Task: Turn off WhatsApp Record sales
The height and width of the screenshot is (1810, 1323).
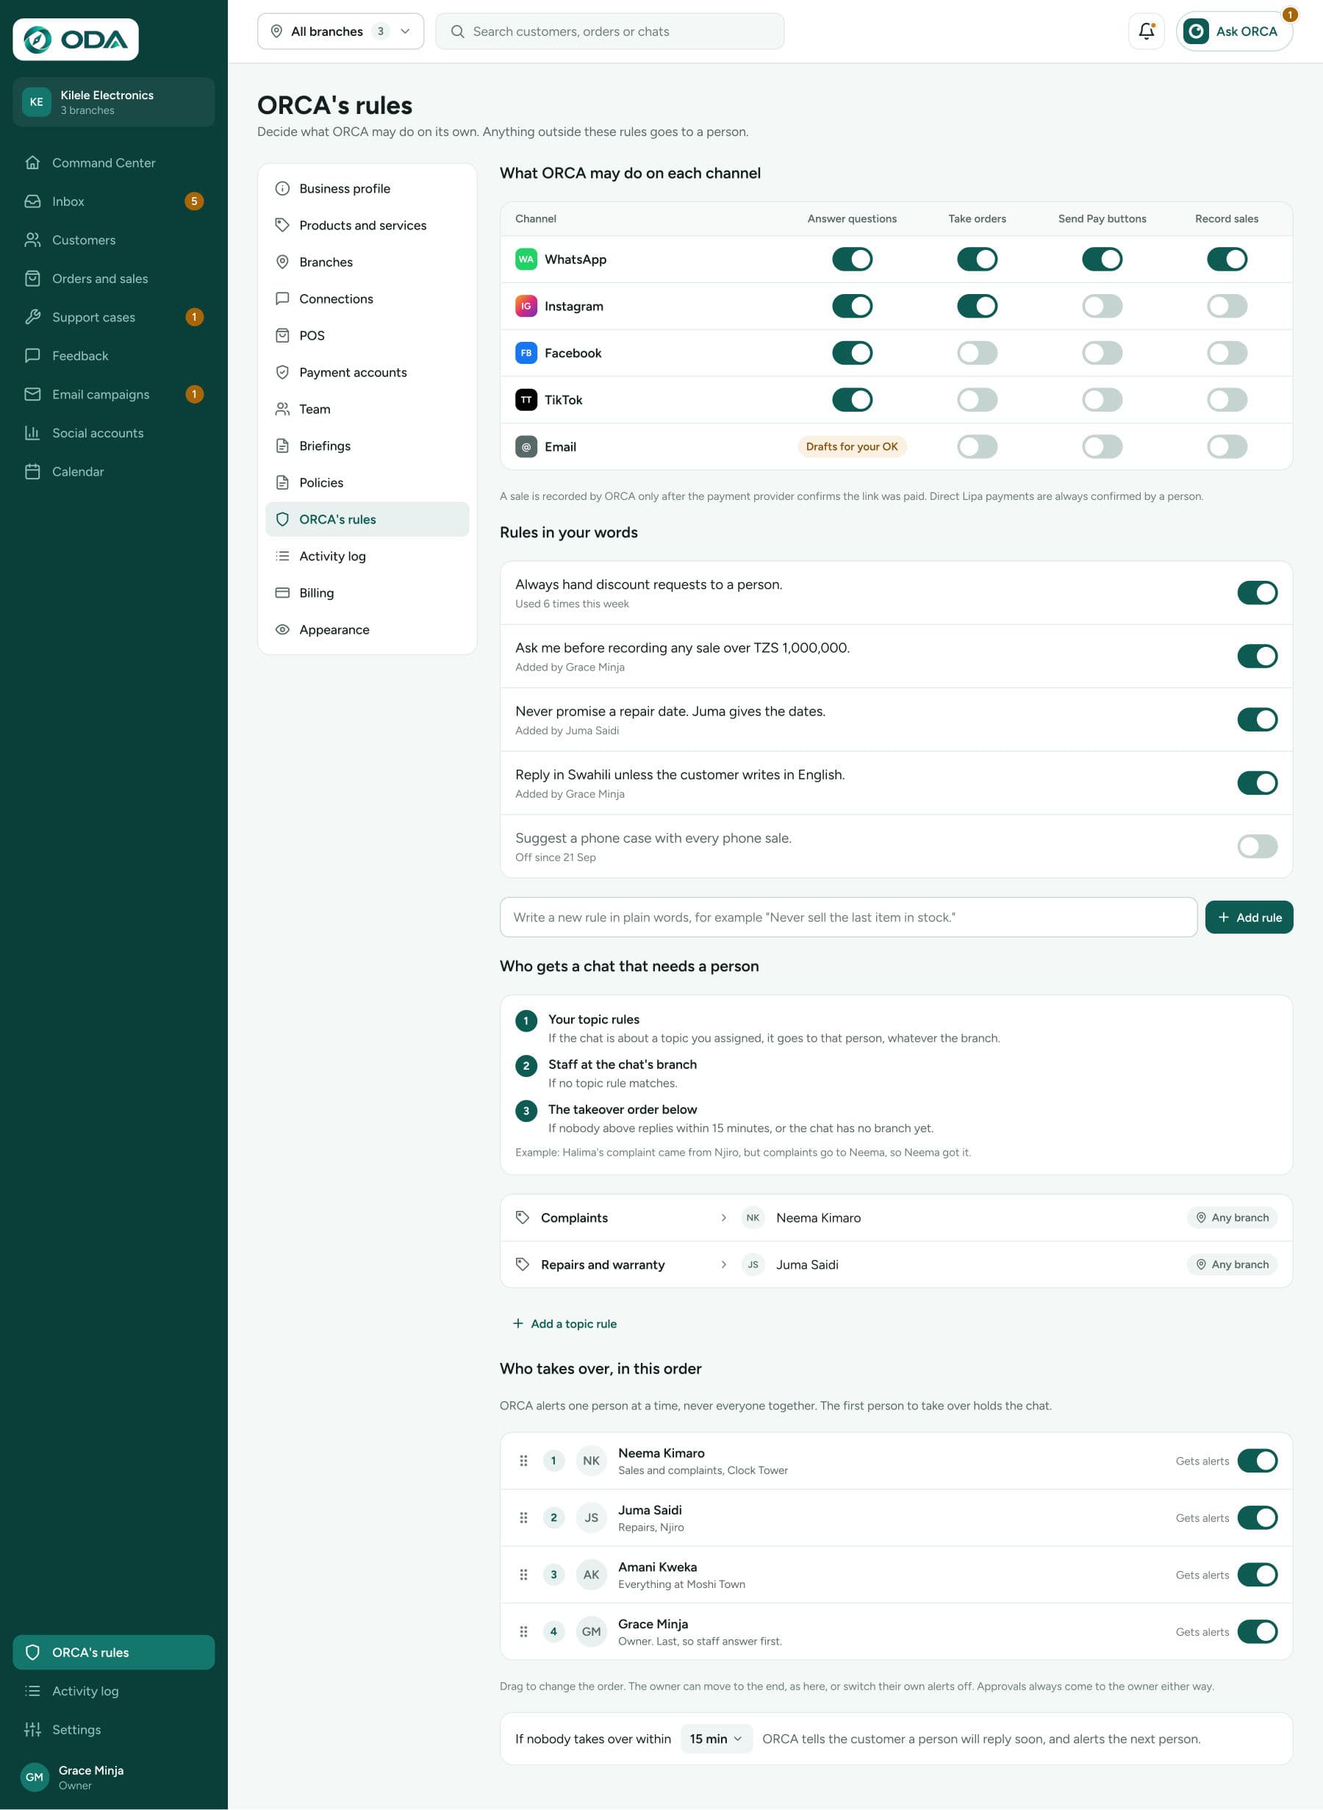Action: [1227, 260]
